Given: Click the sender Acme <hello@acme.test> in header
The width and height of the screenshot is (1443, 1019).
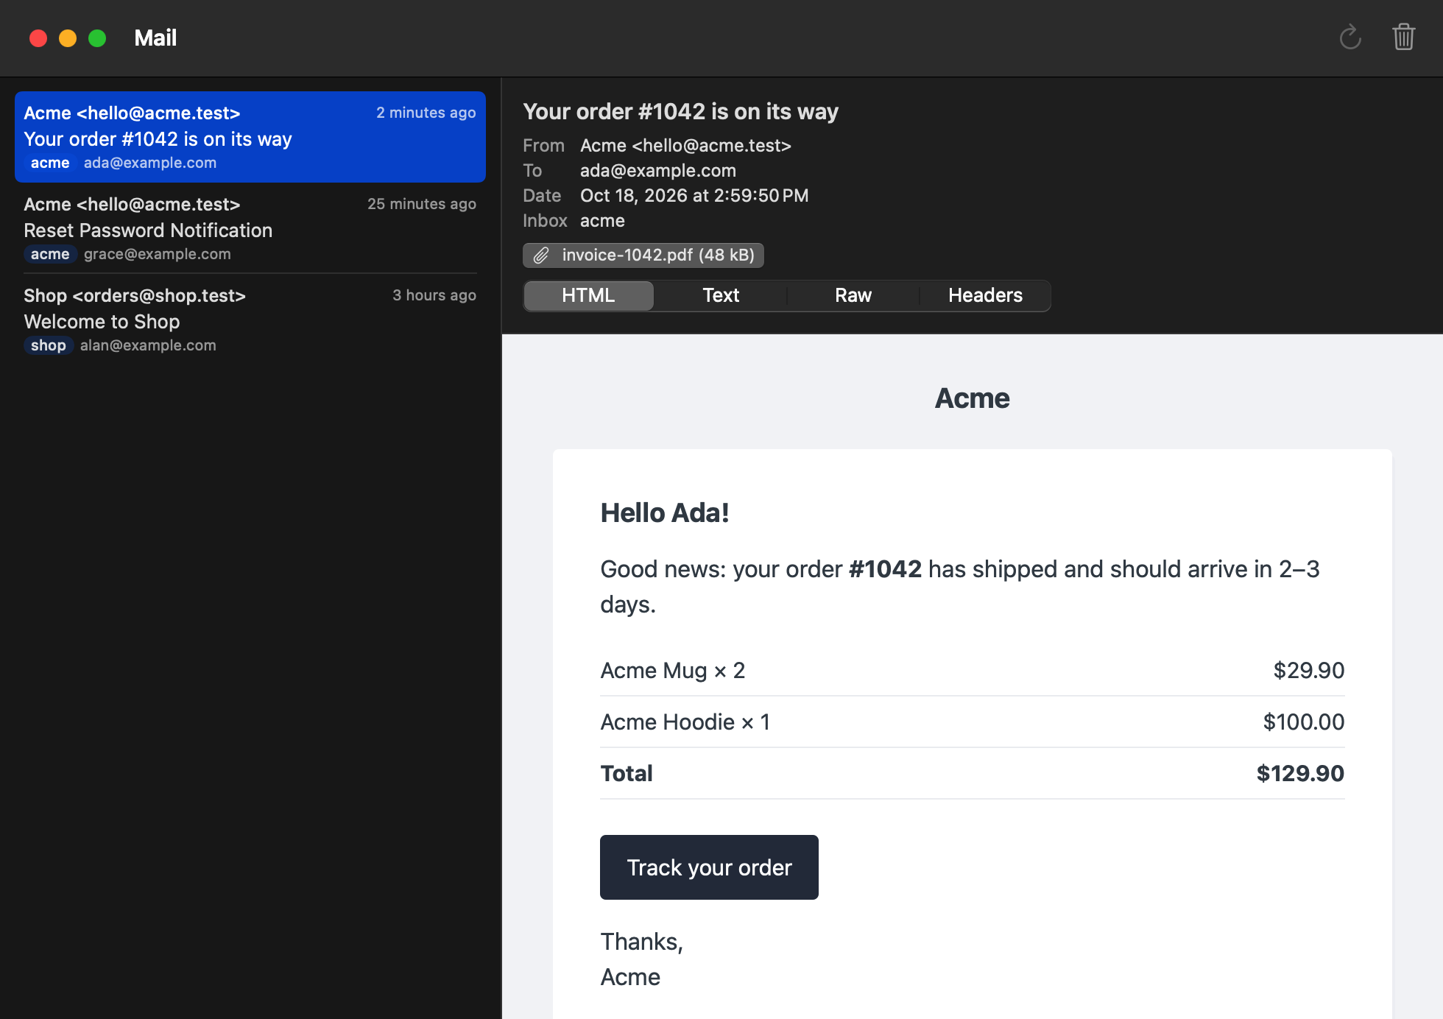Looking at the screenshot, I should [x=685, y=146].
